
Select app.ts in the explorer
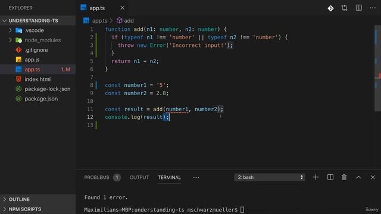pyautogui.click(x=38, y=70)
